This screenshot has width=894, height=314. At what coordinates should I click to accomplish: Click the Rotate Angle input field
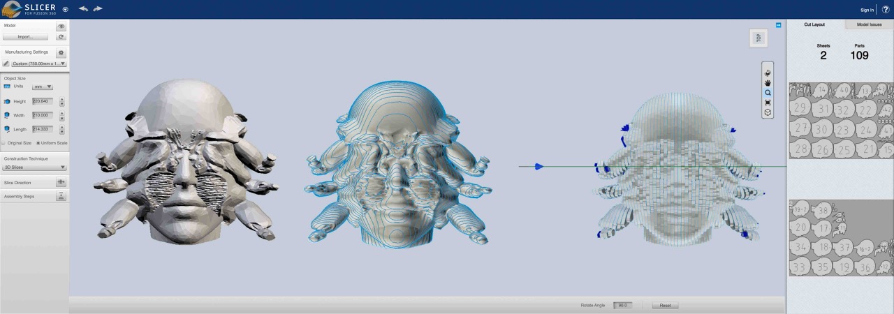click(622, 306)
